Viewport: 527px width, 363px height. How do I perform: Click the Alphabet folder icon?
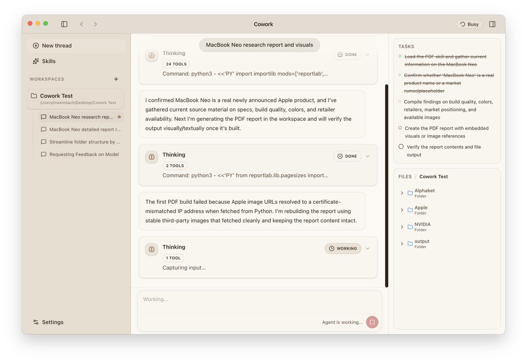click(410, 193)
